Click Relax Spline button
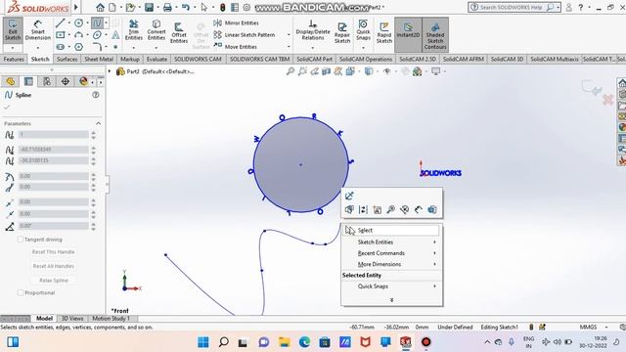 click(54, 281)
